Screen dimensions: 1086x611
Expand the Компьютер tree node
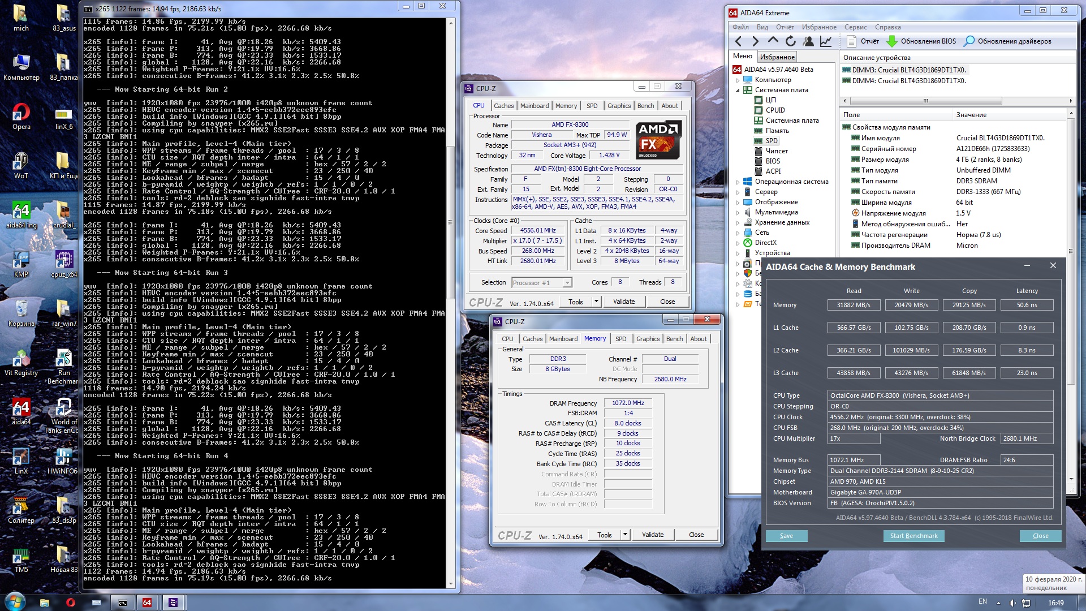click(738, 80)
